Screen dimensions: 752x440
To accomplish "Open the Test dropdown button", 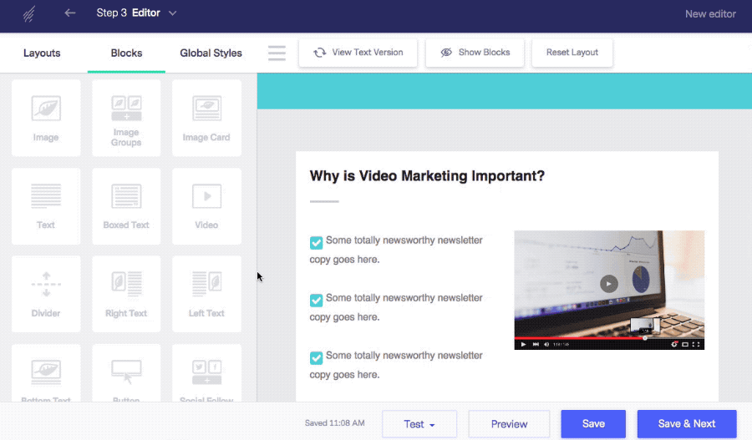I will coord(419,423).
